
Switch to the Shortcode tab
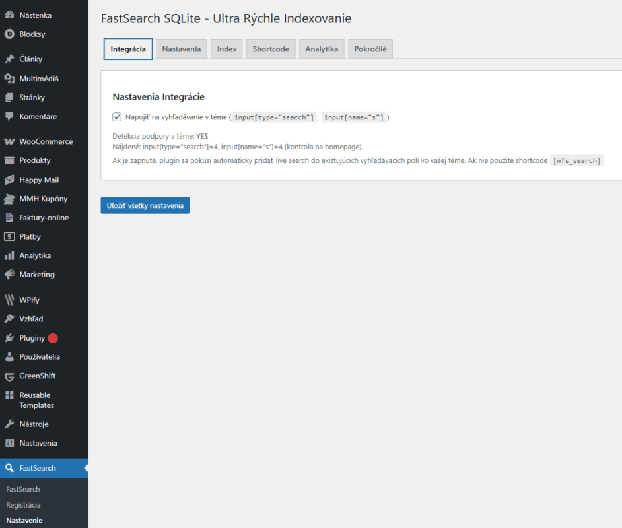coord(270,48)
